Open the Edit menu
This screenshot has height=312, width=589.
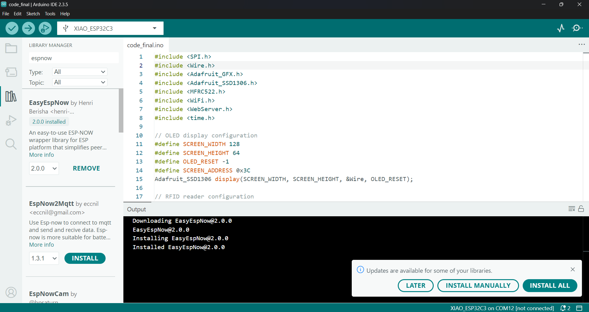tap(17, 14)
